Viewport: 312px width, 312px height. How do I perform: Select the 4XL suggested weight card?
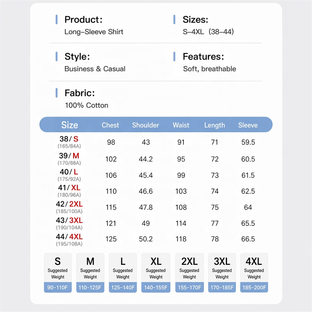pyautogui.click(x=254, y=273)
